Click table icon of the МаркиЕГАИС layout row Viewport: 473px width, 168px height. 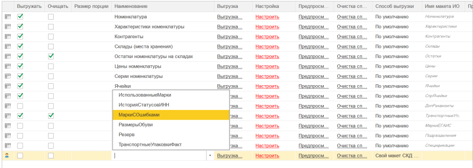tap(8, 126)
